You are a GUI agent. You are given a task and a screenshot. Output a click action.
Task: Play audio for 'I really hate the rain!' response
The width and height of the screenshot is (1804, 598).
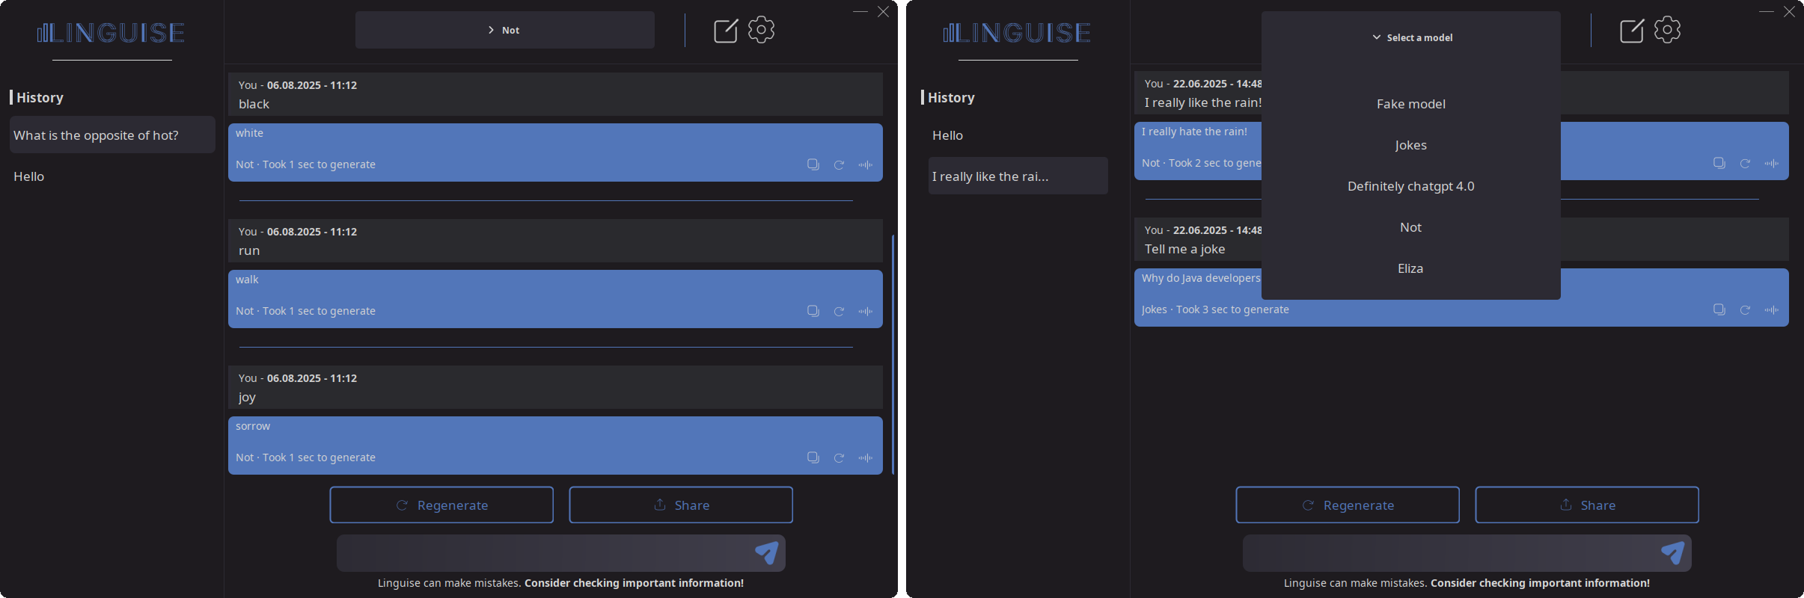tap(1771, 163)
